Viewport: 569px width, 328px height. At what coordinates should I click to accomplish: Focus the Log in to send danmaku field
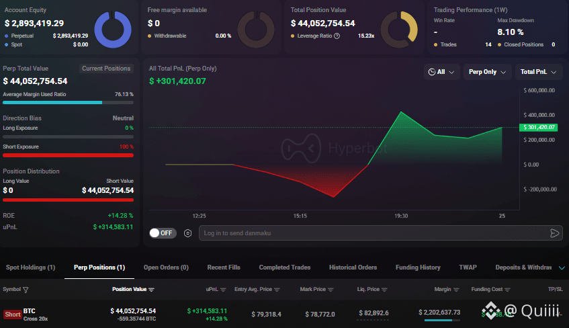pos(381,233)
